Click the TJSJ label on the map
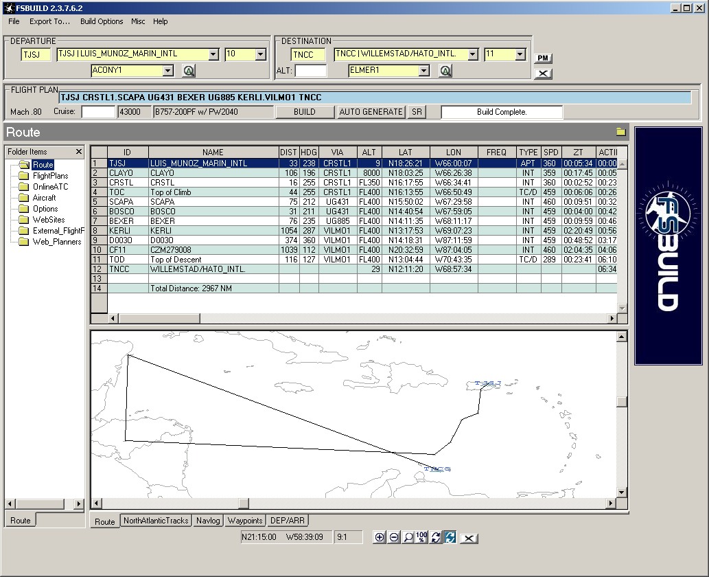Image resolution: width=709 pixels, height=577 pixels. (488, 383)
